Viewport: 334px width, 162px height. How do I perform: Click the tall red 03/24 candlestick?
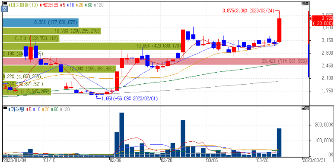pos(279,30)
